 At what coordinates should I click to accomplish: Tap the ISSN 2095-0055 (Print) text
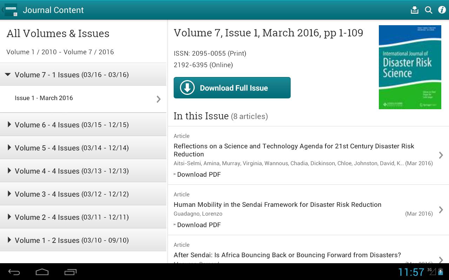pyautogui.click(x=210, y=53)
